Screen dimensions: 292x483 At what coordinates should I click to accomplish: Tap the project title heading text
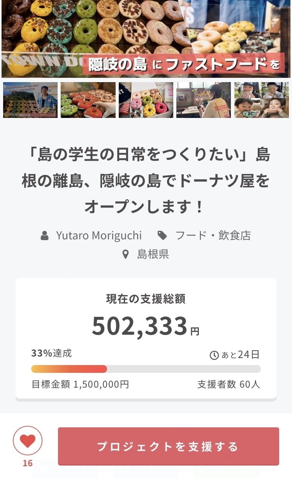click(146, 181)
